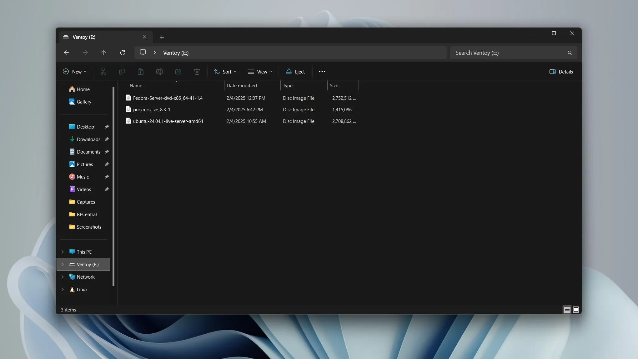
Task: Click the Paste clipboard icon
Action: pyautogui.click(x=141, y=72)
